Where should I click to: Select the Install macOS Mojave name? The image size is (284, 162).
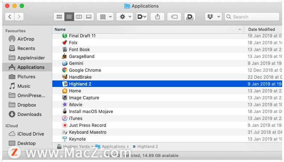point(91,111)
